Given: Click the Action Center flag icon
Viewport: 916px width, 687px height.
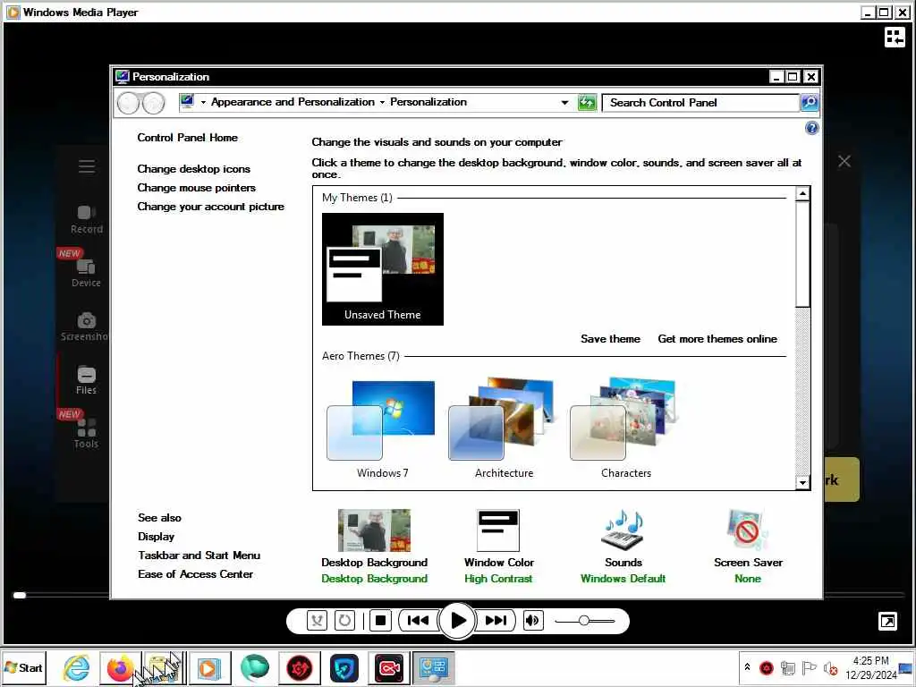Looking at the screenshot, I should pyautogui.click(x=809, y=667).
